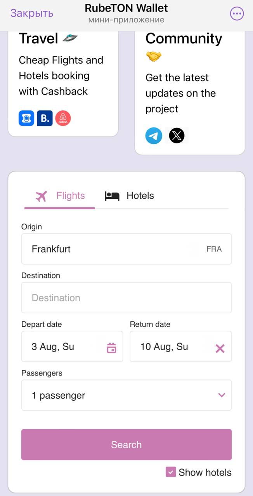Tap the blue ticket icon in Travel card
The height and width of the screenshot is (496, 253).
(26, 118)
